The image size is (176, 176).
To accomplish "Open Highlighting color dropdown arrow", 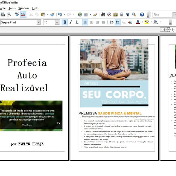I will [x=151, y=22].
